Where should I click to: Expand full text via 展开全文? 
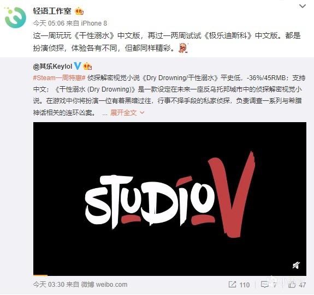(x=123, y=112)
